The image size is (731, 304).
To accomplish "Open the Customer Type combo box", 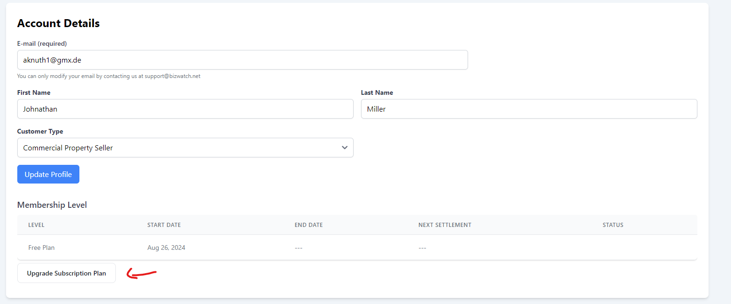I will (x=185, y=148).
